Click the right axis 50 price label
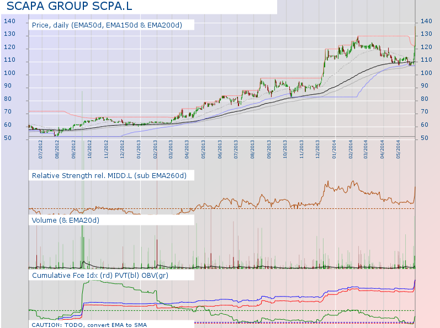This screenshot has height=328, width=440. [x=425, y=138]
